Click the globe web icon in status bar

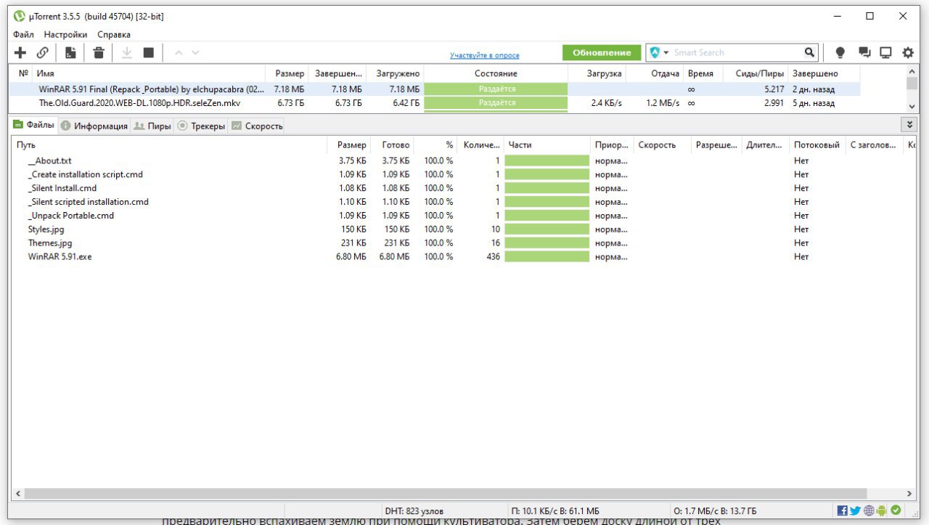pyautogui.click(x=869, y=510)
